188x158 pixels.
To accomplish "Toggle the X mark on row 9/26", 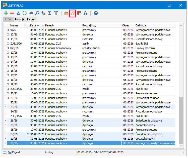I will pyautogui.click(x=8, y=30).
